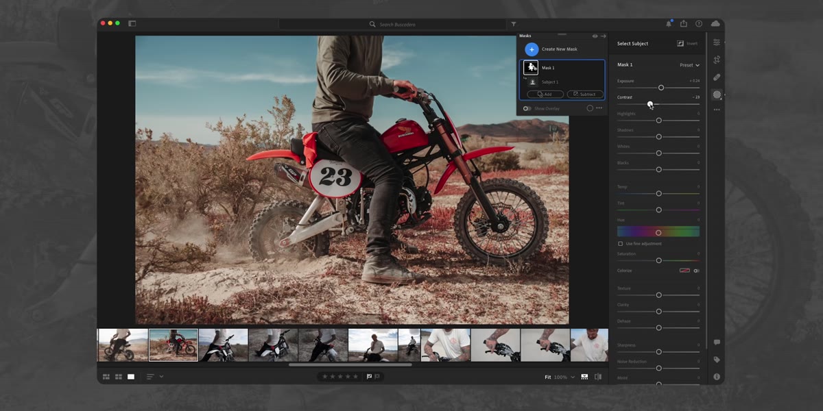Flag the photo as a pick

pos(369,377)
